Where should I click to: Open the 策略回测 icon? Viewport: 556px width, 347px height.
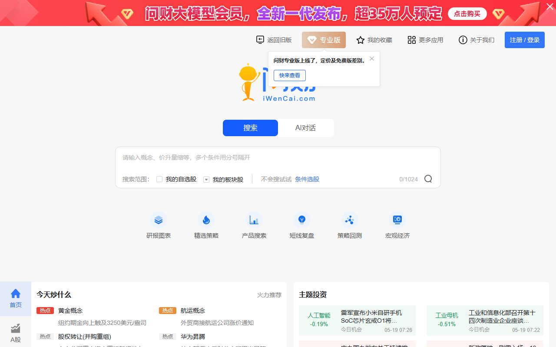click(x=350, y=220)
